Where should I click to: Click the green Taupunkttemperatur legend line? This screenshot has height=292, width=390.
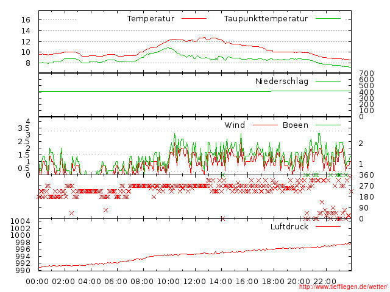pos(328,19)
